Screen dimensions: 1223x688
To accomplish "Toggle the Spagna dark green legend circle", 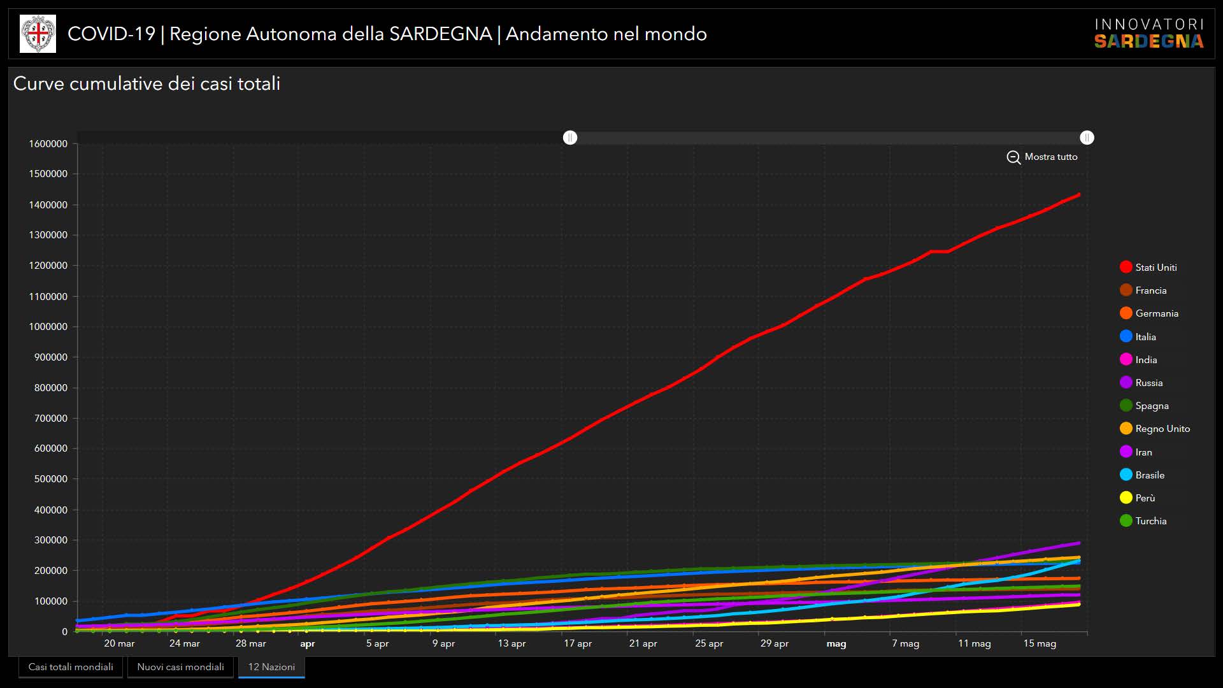I will click(x=1126, y=406).
